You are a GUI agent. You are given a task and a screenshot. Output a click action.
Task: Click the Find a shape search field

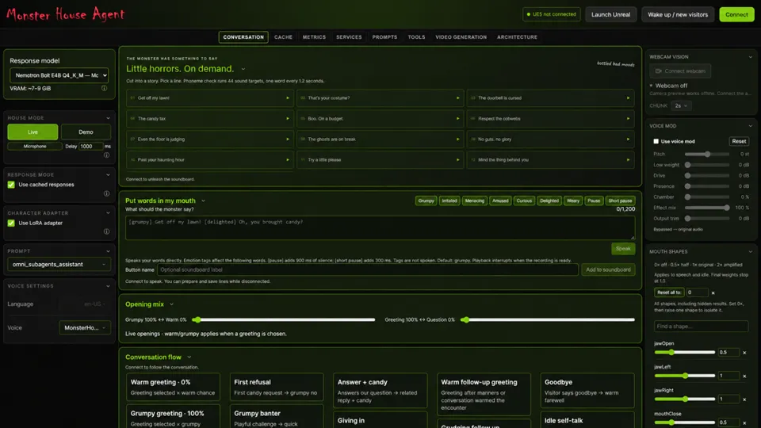point(701,326)
